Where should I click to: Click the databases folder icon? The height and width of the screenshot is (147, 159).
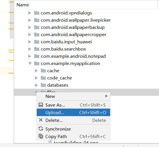pos(43,85)
